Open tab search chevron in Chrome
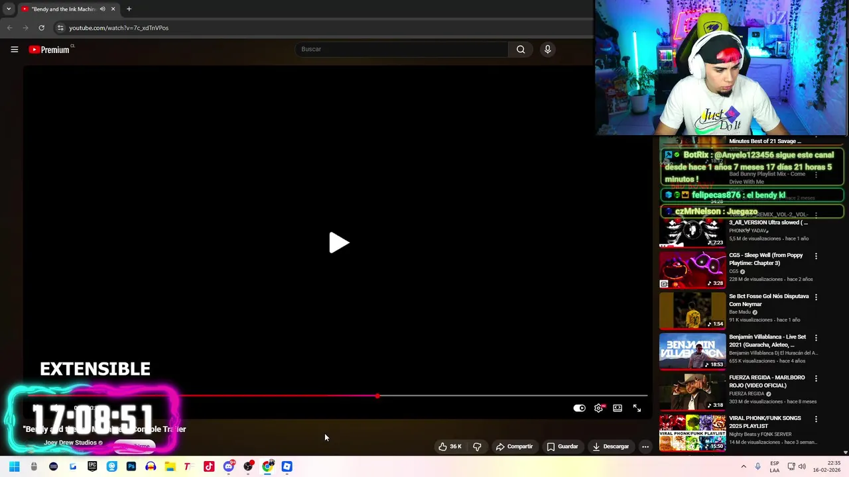Viewport: 849px width, 477px height. [x=9, y=9]
